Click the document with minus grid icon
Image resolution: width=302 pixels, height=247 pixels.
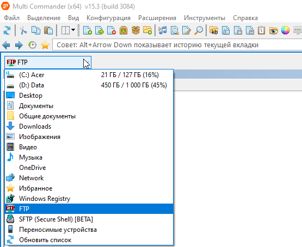(x=250, y=30)
